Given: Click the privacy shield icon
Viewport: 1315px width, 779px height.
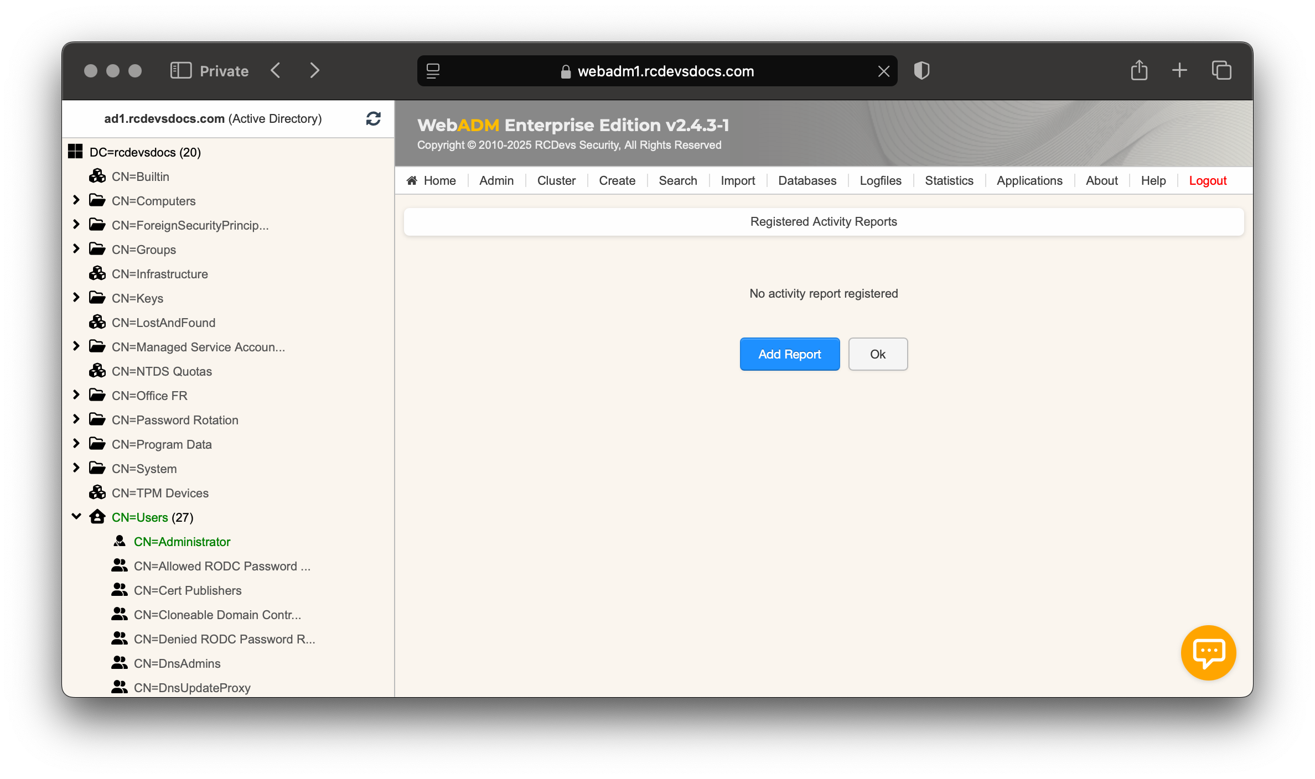Looking at the screenshot, I should (x=921, y=70).
